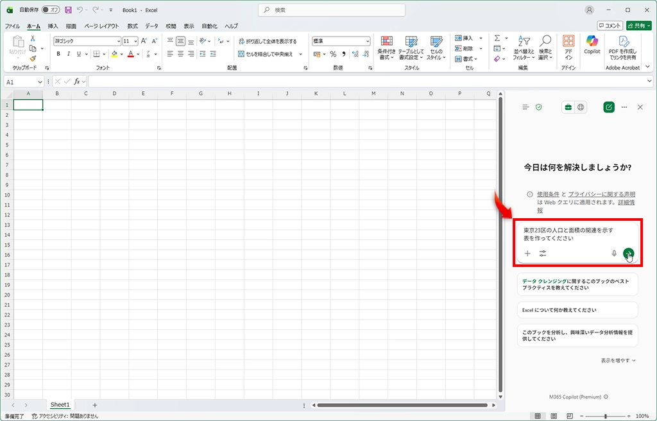Click the 使用条件 link
The image size is (657, 421).
(x=548, y=194)
